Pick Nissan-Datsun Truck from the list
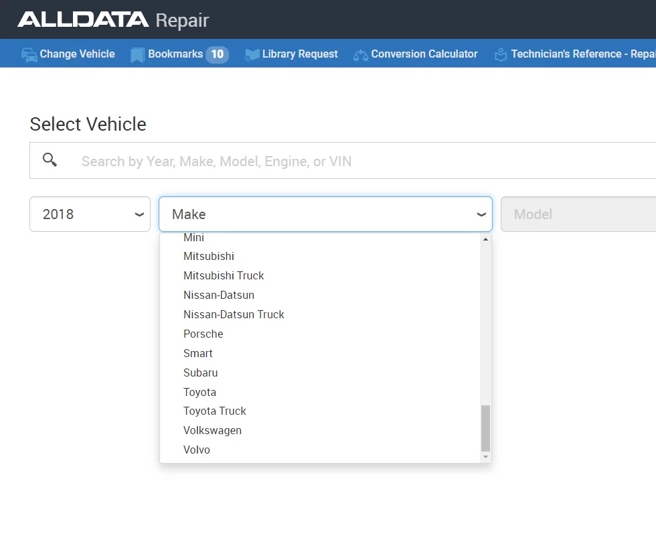 pos(234,314)
